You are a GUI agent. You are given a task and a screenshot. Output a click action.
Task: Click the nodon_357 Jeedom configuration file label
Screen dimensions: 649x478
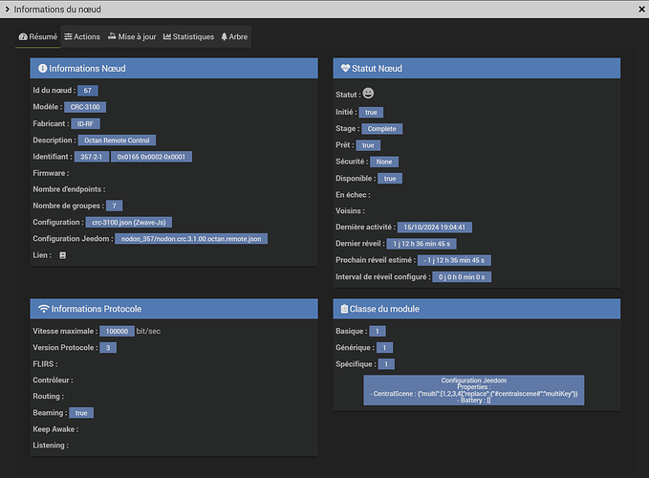point(192,239)
